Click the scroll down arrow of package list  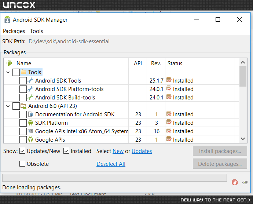[243, 139]
